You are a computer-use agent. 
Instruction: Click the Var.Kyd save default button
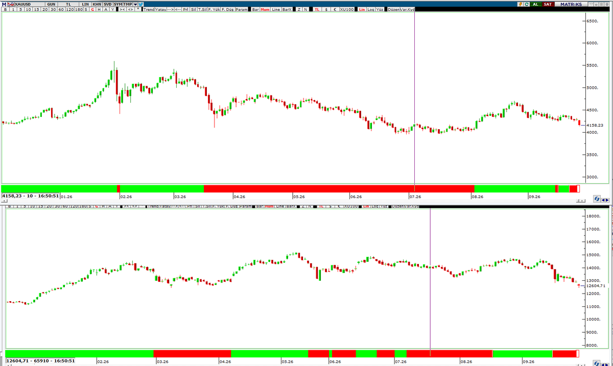pyautogui.click(x=408, y=10)
